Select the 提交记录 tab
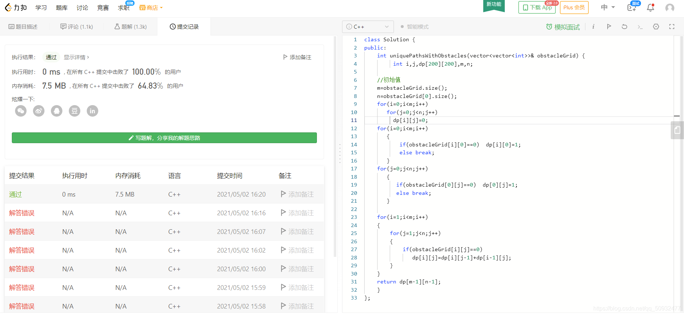This screenshot has height=315, width=684. point(184,27)
